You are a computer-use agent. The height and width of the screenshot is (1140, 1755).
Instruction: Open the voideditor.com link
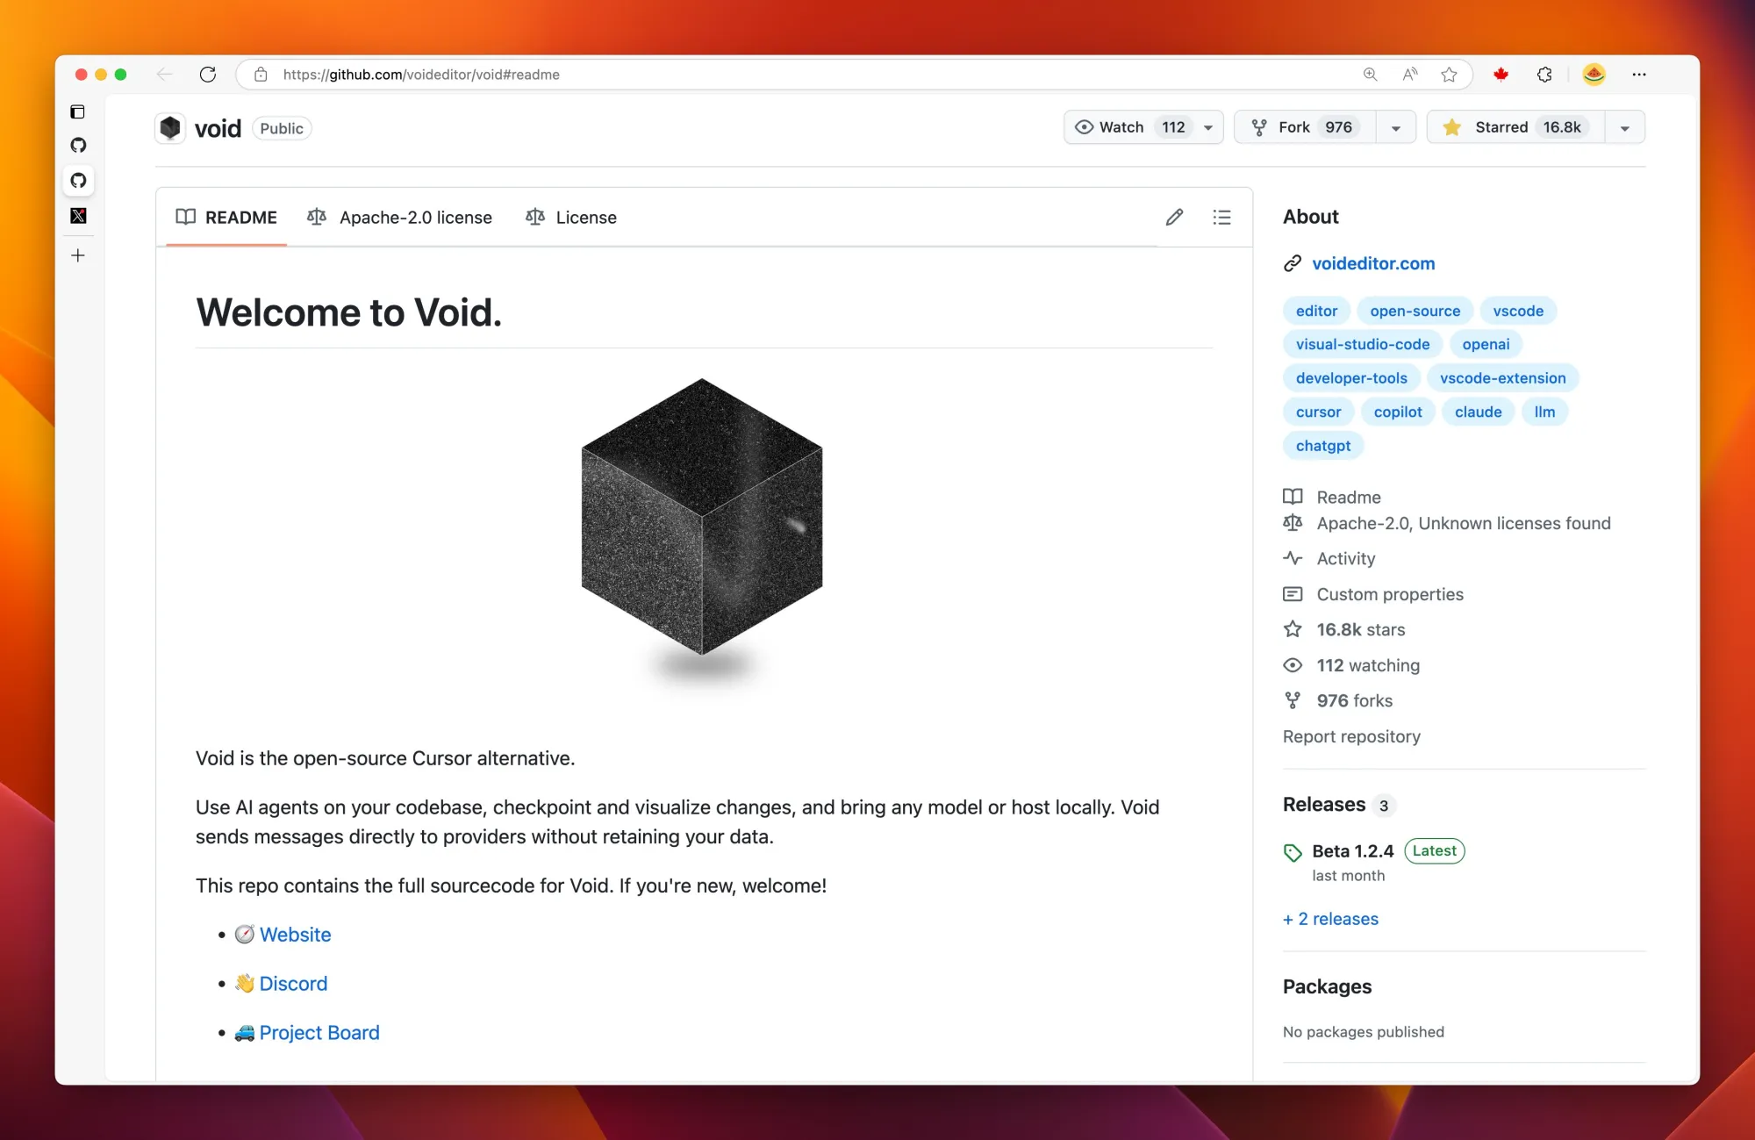coord(1373,263)
